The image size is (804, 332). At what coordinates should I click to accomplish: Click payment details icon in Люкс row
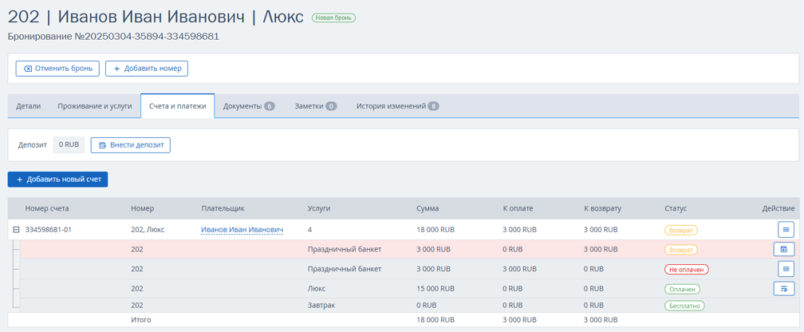pyautogui.click(x=783, y=289)
